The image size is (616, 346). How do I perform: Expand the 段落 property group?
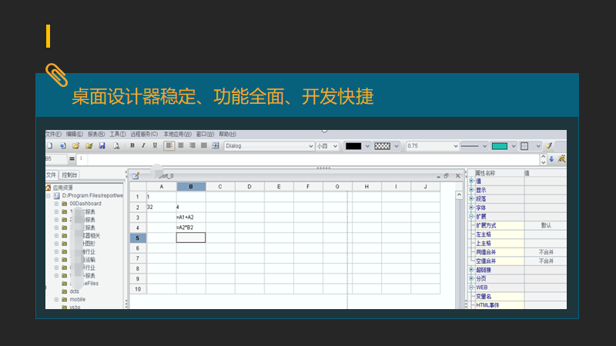coord(471,198)
